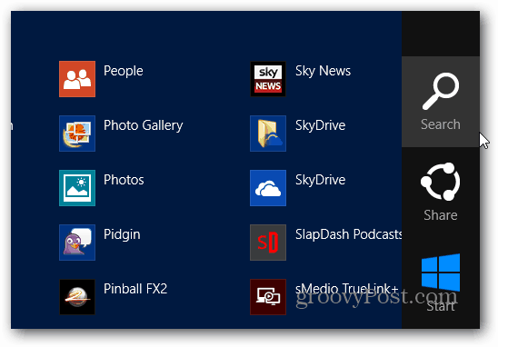The height and width of the screenshot is (347, 508).
Task: Launch SlapDash Podcasts SD icon
Action: 268,243
